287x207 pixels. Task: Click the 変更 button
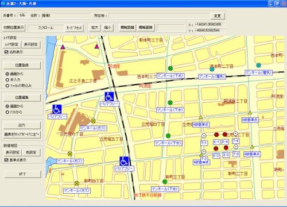tap(218, 16)
